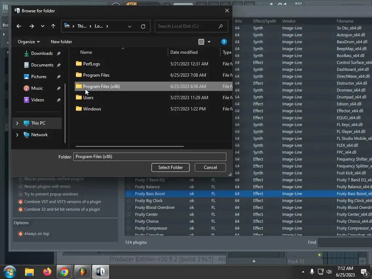Viewport: 372px width, 279px height.
Task: Open the help icon in dialog
Action: 224,42
